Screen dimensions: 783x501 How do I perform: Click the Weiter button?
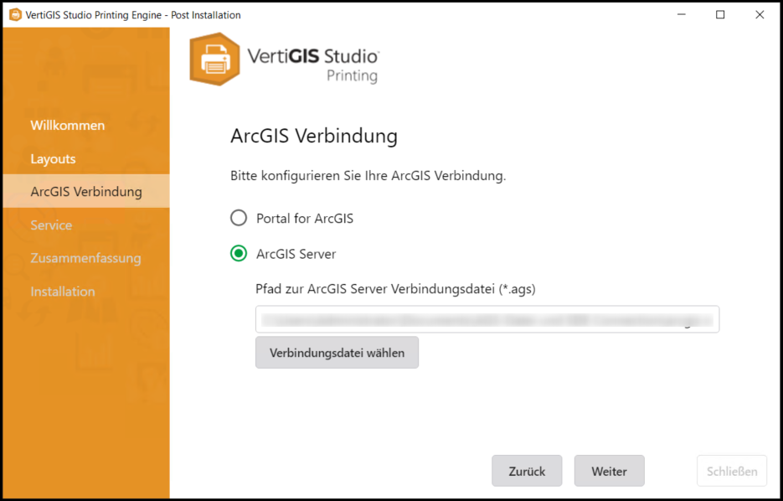tap(609, 471)
